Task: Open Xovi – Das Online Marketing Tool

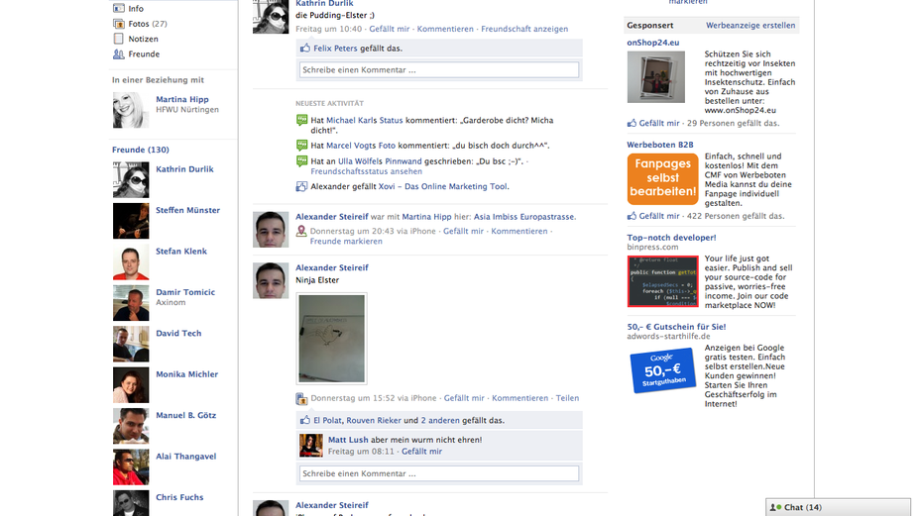Action: pyautogui.click(x=443, y=187)
